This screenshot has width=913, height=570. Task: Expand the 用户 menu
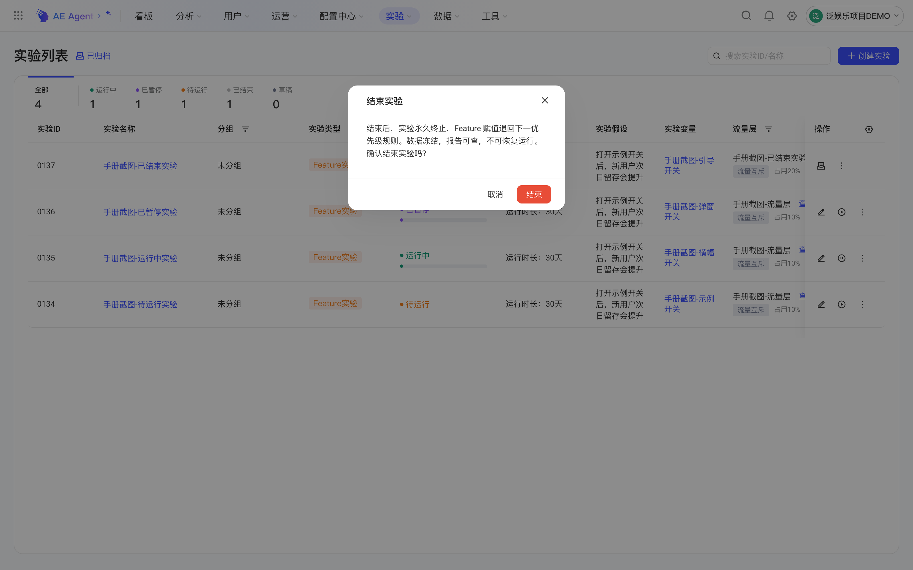236,16
